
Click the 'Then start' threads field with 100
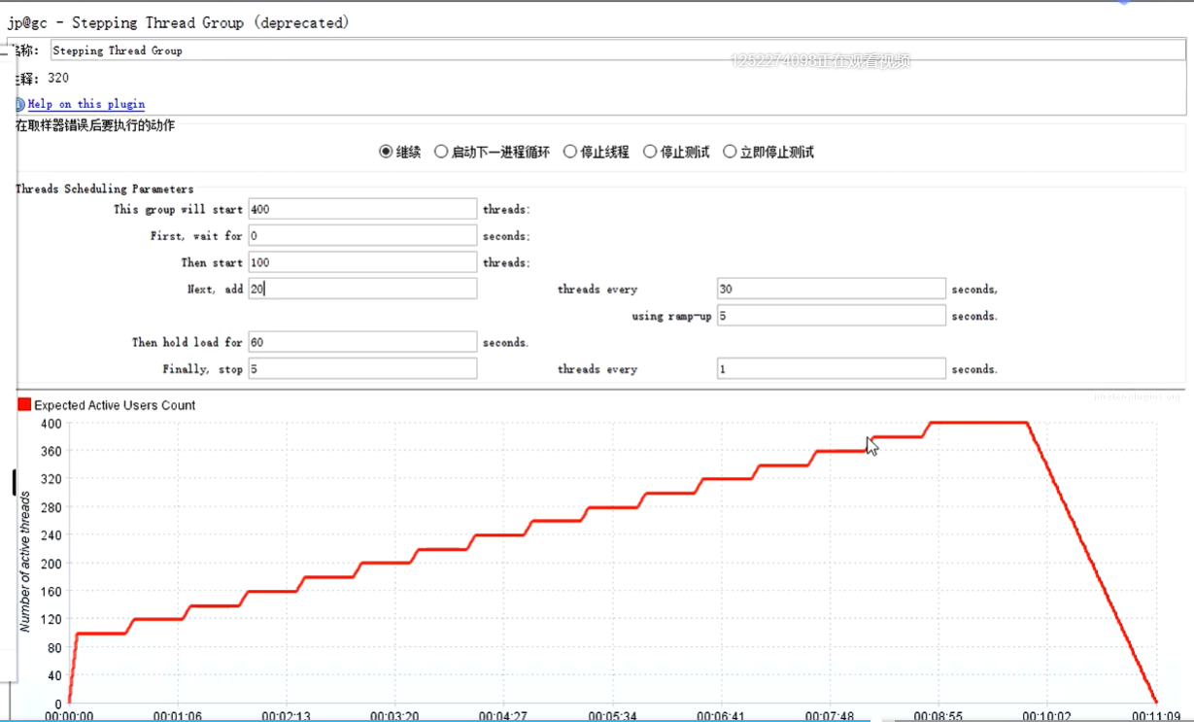tap(362, 262)
